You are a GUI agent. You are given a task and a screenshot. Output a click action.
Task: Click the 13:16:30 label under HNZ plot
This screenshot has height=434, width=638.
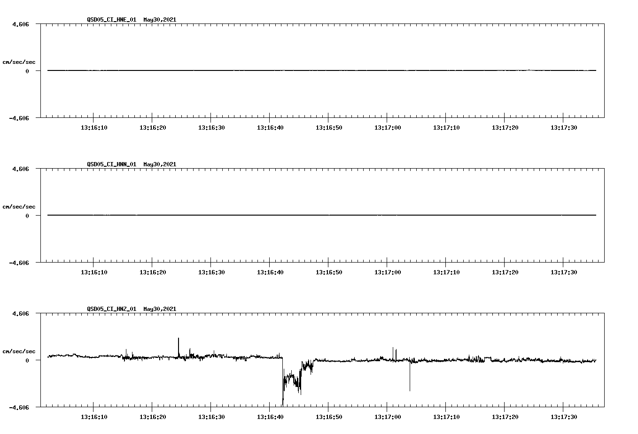[211, 417]
